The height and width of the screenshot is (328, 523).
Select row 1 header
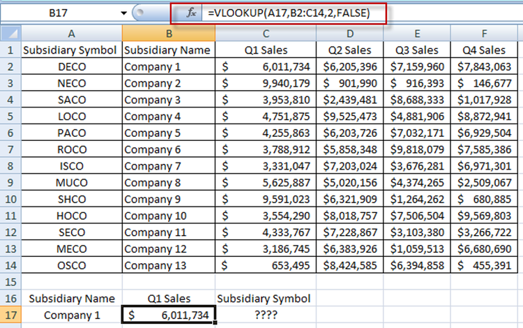(x=11, y=50)
